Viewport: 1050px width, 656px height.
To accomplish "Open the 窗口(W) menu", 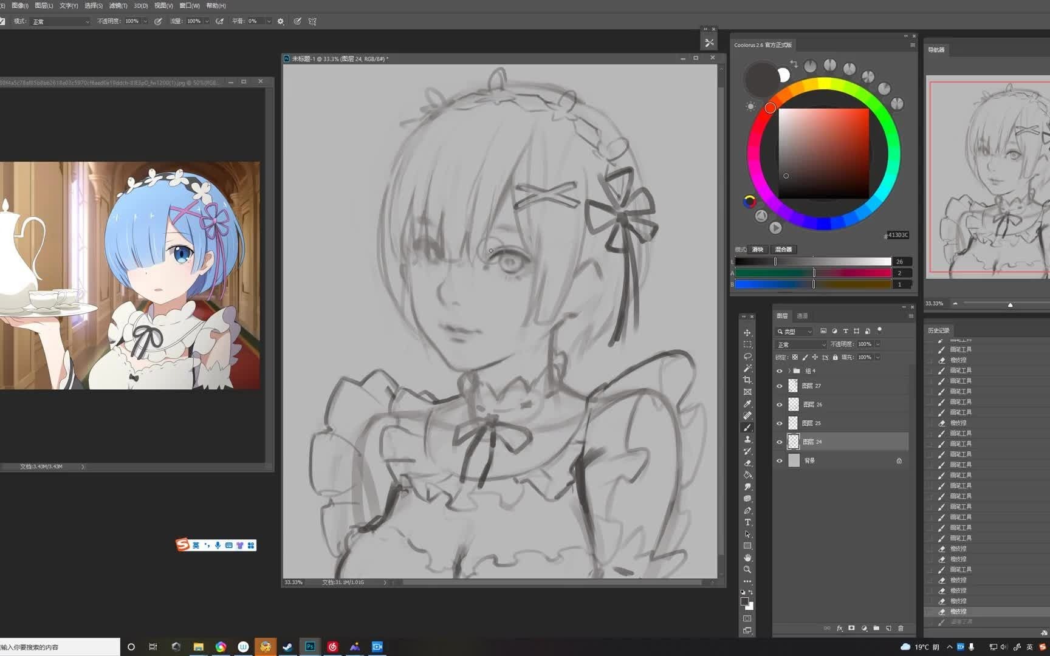I will click(x=190, y=5).
